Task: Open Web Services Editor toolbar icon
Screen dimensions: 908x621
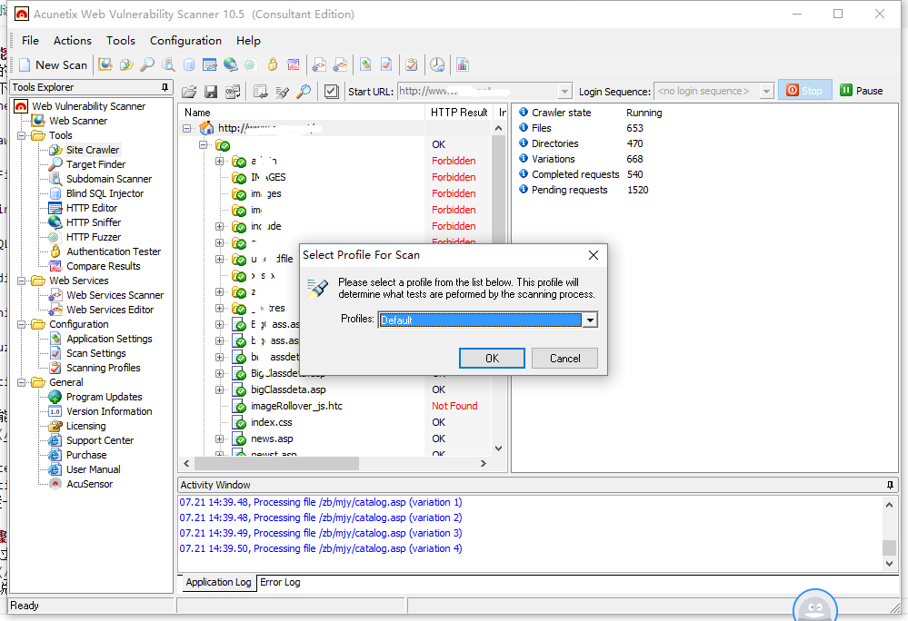Action: (x=341, y=64)
